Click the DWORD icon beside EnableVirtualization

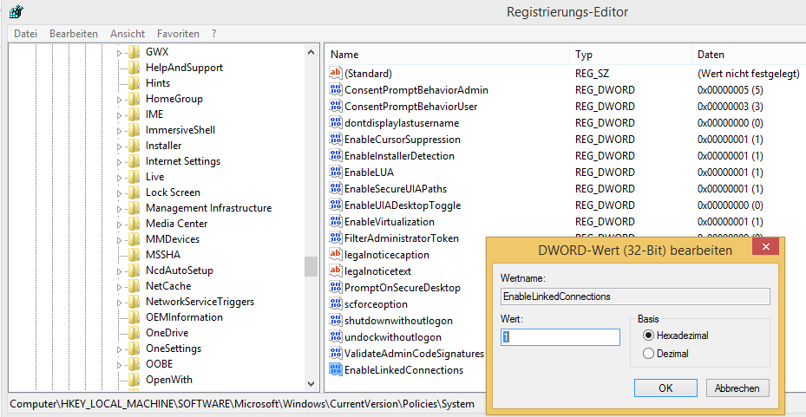coord(336,222)
